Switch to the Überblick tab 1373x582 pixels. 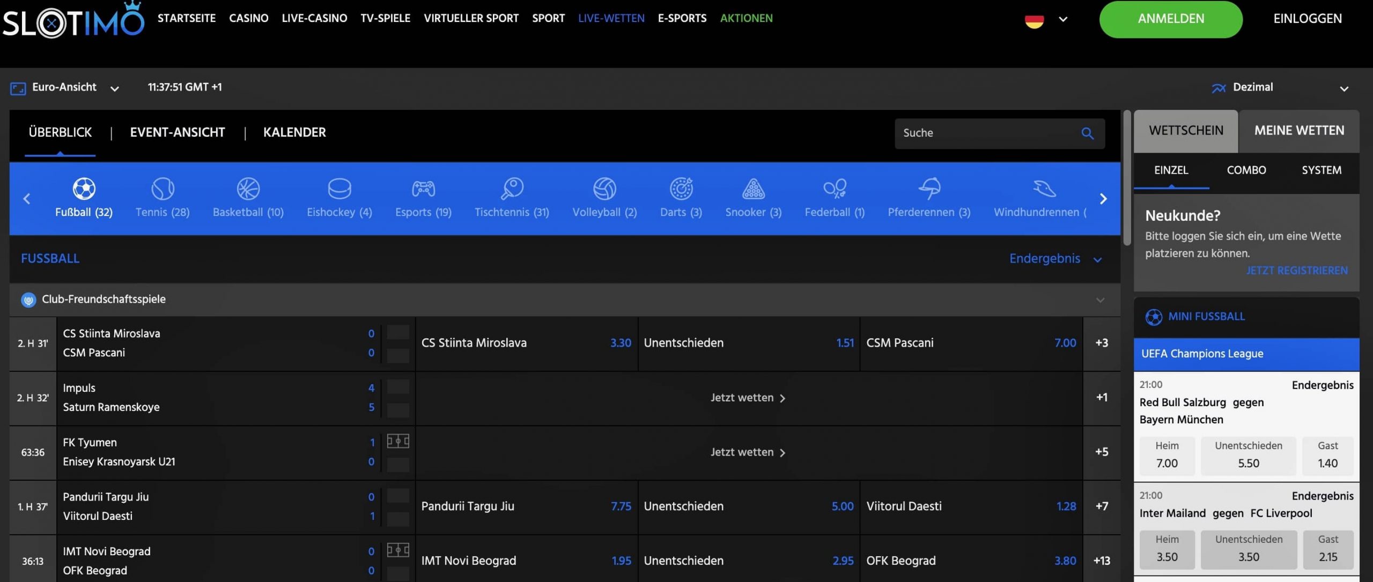[x=60, y=132]
